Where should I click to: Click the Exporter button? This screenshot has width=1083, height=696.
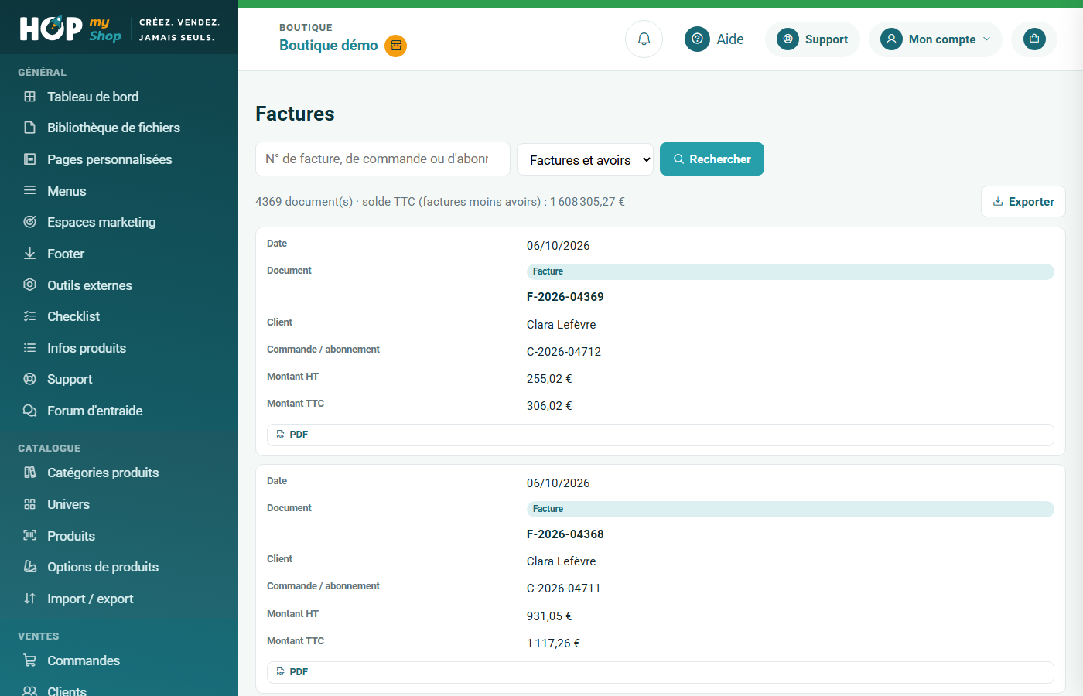tap(1023, 202)
